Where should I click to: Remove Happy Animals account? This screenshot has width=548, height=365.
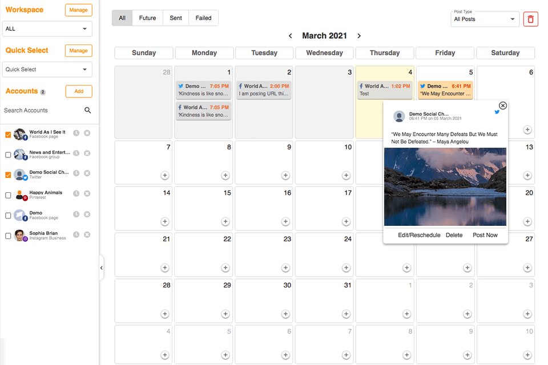tap(87, 193)
